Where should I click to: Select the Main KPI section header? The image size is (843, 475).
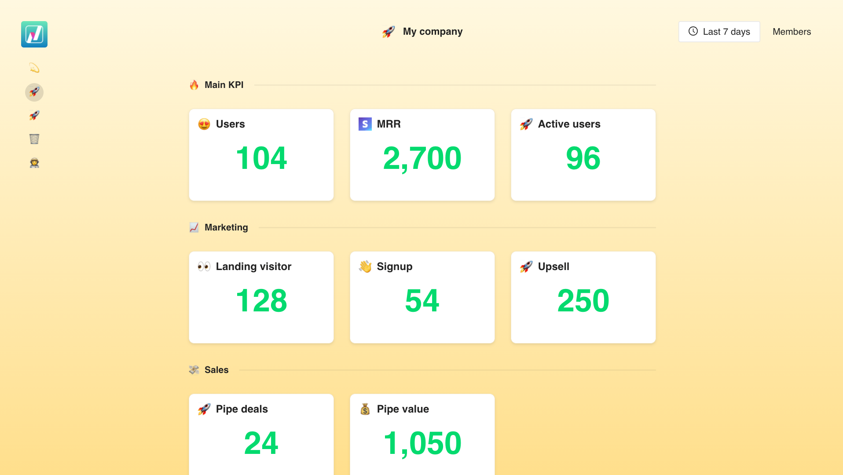click(x=224, y=85)
